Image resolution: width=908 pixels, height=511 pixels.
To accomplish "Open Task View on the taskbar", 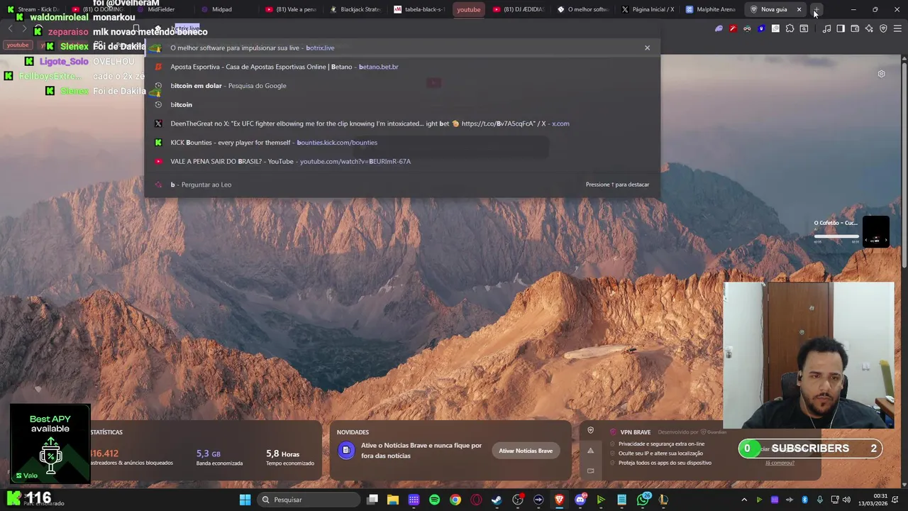I will [372, 500].
